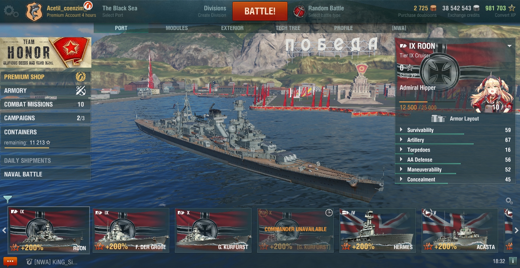Image resolution: width=520 pixels, height=268 pixels.
Task: Open the Tech Tree tab
Action: coord(288,28)
